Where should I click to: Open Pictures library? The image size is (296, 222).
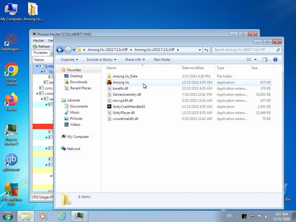pyautogui.click(x=76, y=118)
